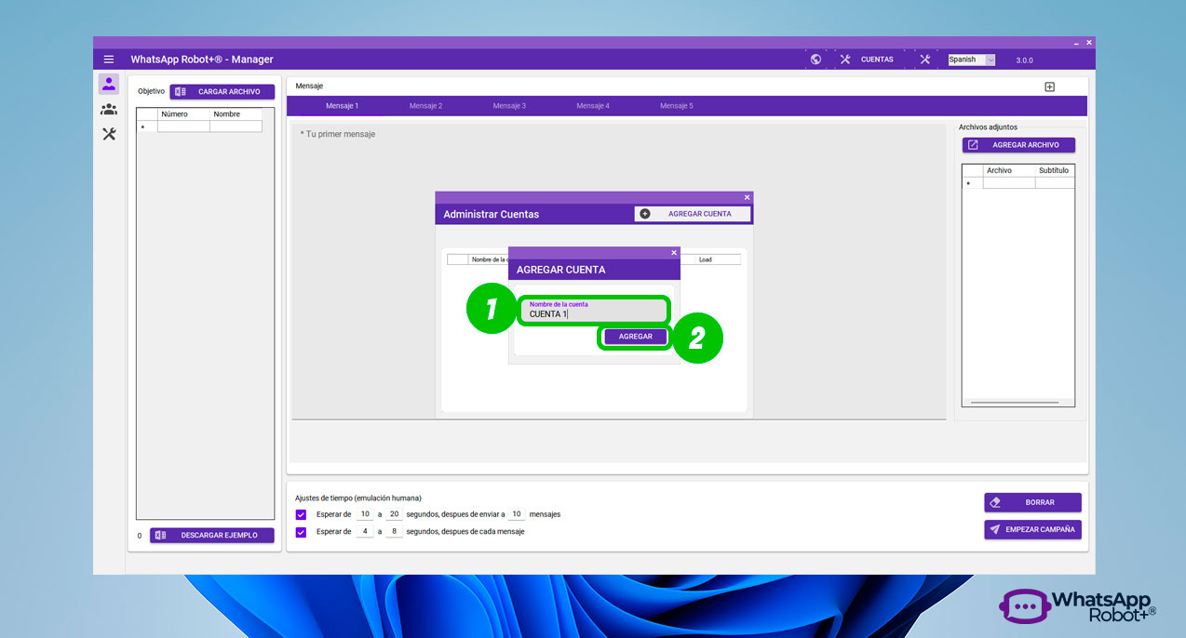Go to the Mensaje 5 tab

point(677,106)
